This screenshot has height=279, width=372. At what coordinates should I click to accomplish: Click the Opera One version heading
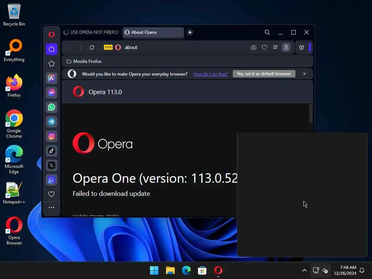click(x=155, y=178)
